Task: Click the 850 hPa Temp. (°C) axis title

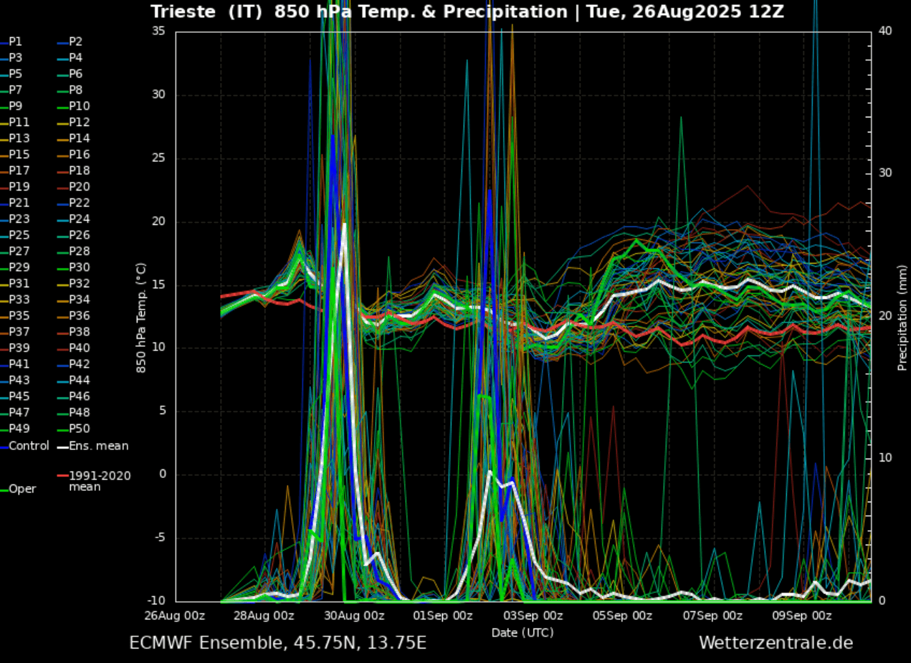Action: click(x=141, y=317)
